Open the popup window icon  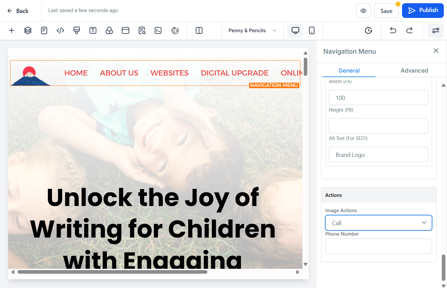tap(125, 31)
